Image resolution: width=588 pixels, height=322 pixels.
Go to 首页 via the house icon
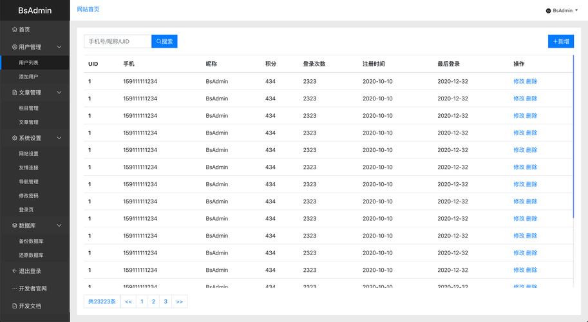(x=15, y=29)
